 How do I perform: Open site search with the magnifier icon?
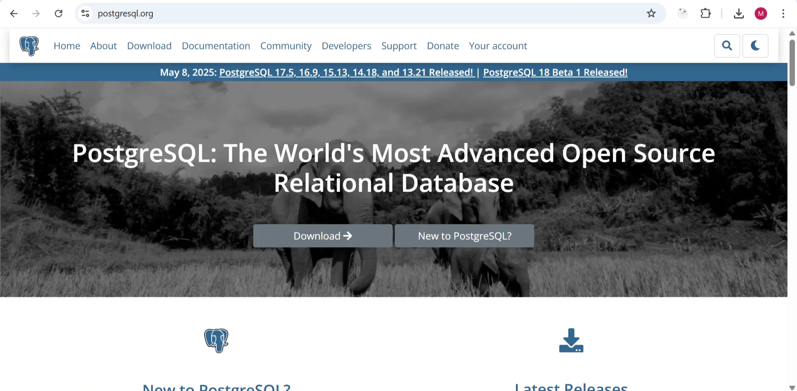[x=727, y=46]
